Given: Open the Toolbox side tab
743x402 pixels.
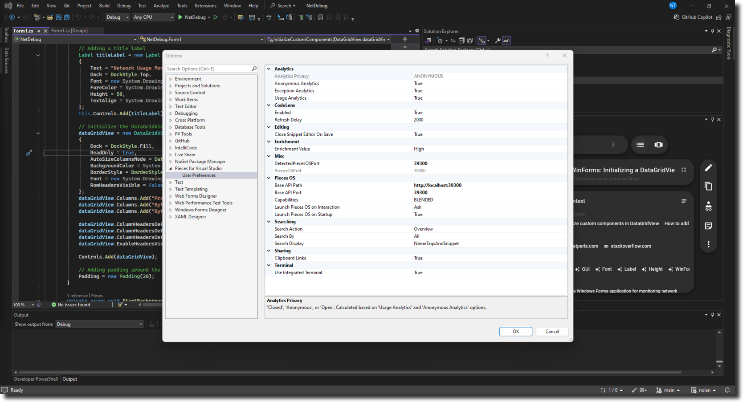Looking at the screenshot, I should [x=6, y=35].
